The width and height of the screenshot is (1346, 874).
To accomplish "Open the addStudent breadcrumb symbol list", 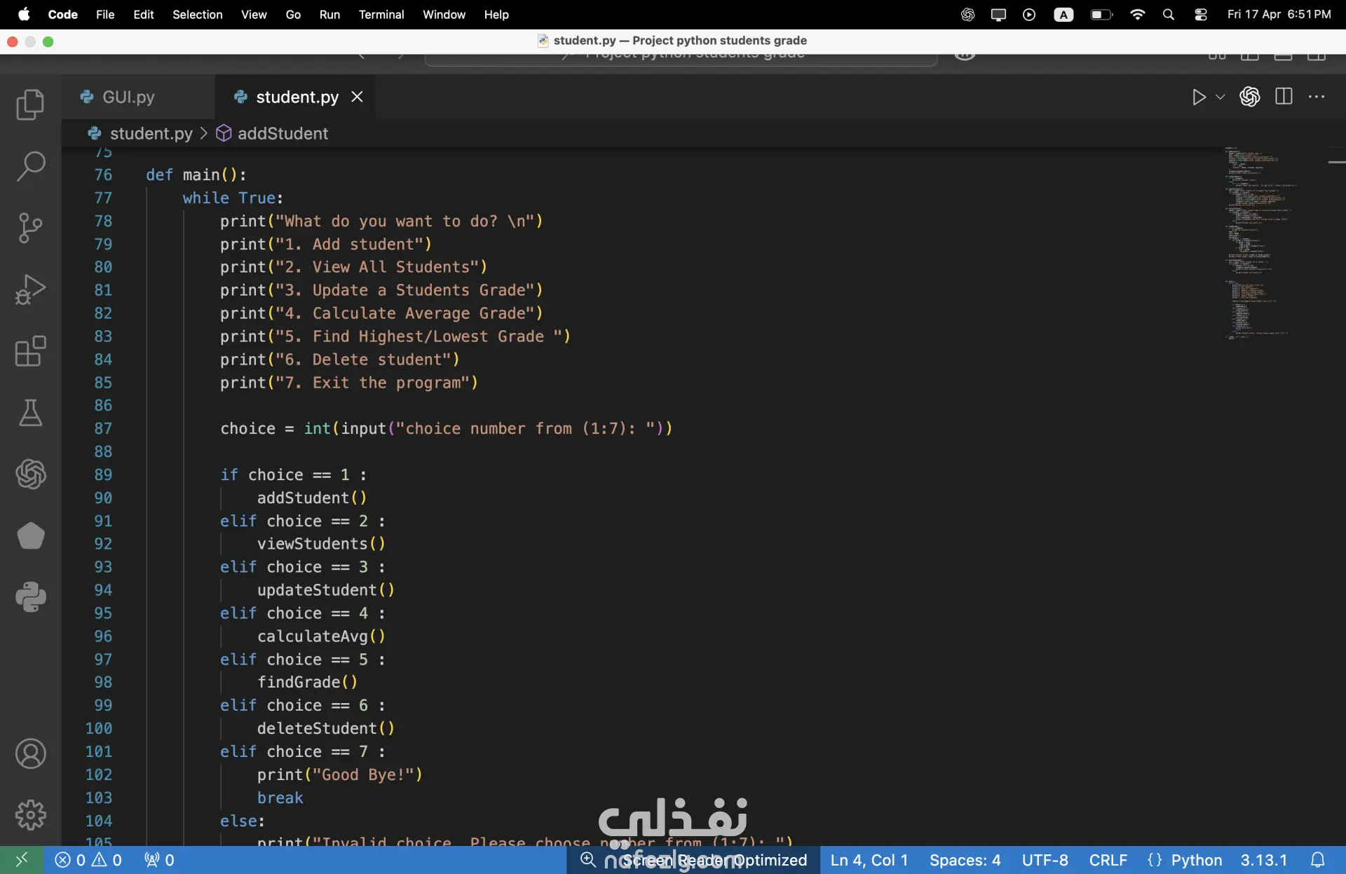I will [x=272, y=133].
